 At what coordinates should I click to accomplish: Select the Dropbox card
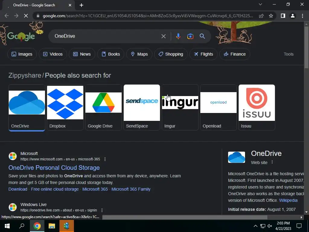(x=65, y=108)
